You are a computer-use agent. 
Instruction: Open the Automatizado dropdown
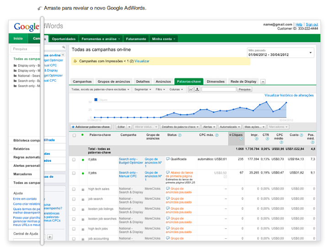coord(229,127)
